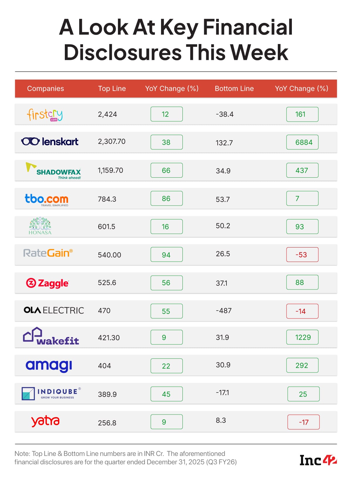Select the Top Line column header
The height and width of the screenshot is (480, 352).
click(x=112, y=89)
